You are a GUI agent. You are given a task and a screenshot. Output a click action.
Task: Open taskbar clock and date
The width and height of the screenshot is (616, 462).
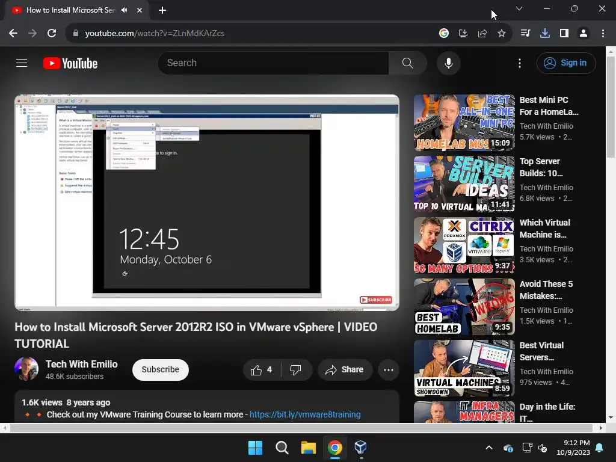point(573,448)
